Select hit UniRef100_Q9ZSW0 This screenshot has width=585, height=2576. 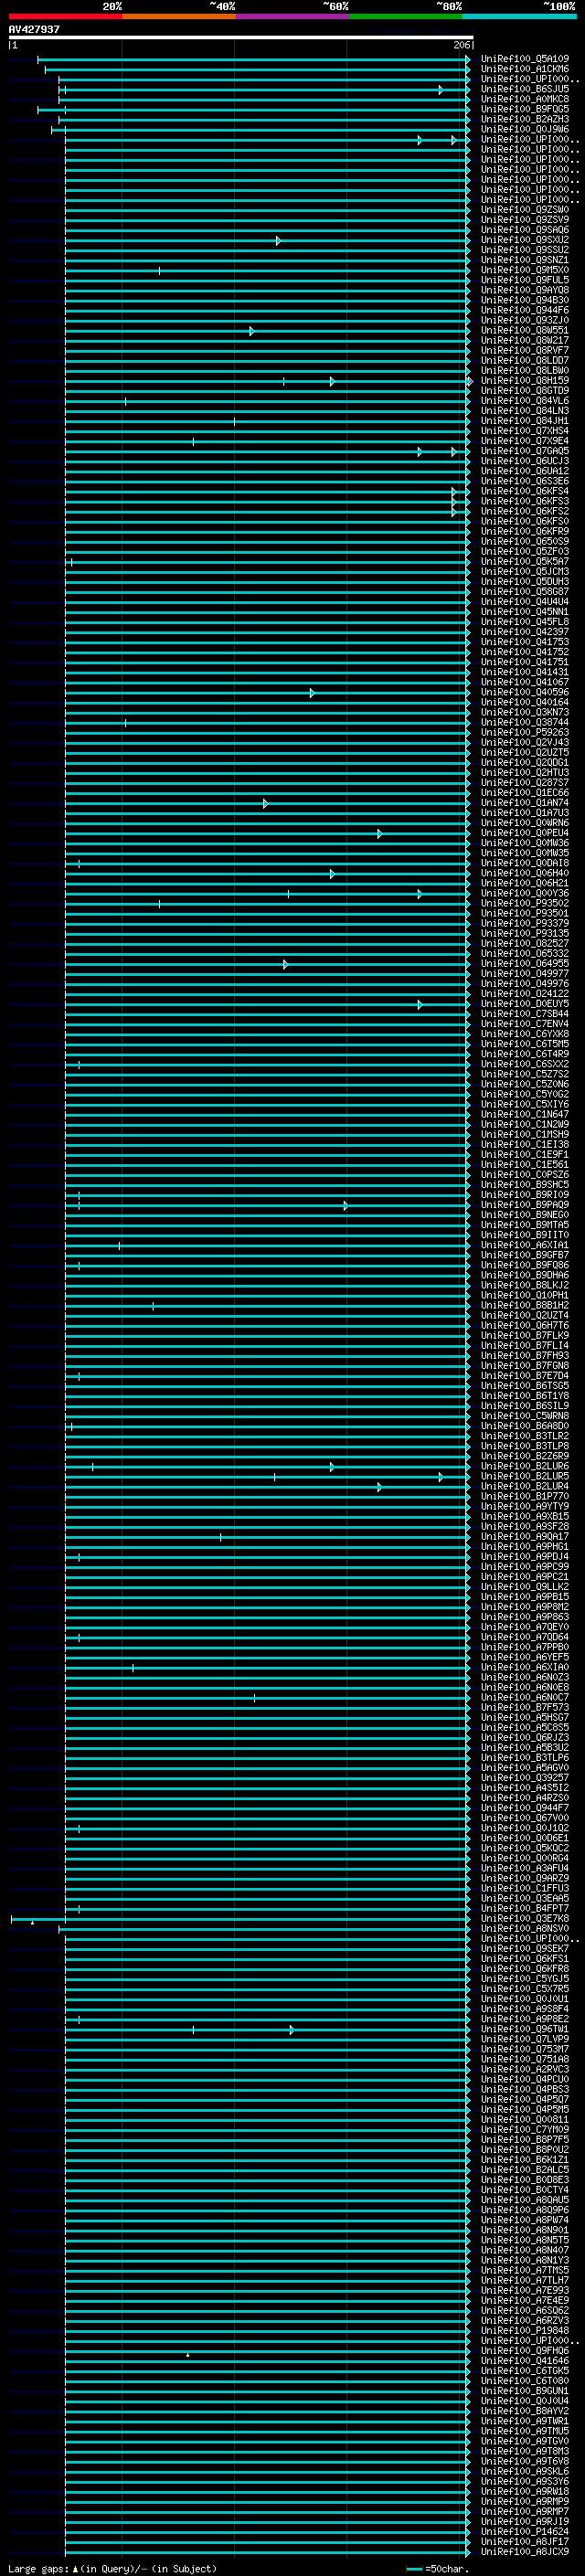[524, 210]
